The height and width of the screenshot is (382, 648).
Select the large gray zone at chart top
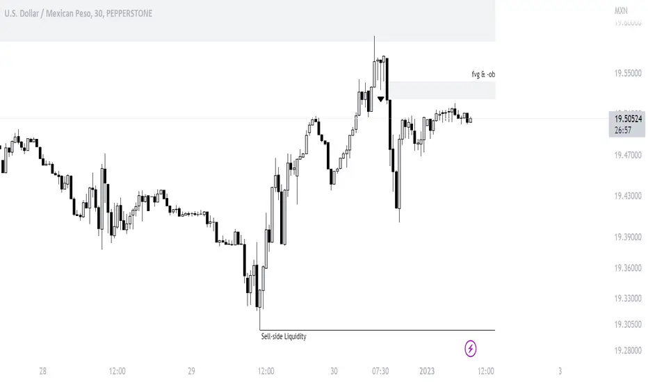click(248, 21)
